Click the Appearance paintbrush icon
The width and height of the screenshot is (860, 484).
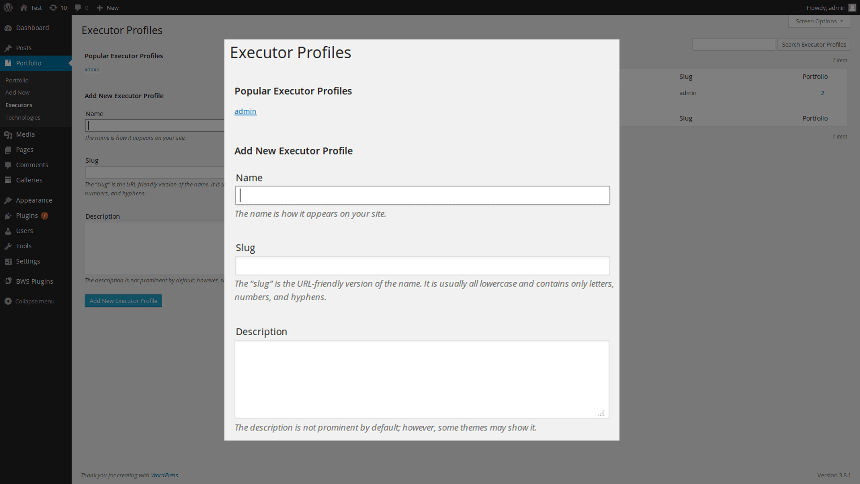[8, 200]
